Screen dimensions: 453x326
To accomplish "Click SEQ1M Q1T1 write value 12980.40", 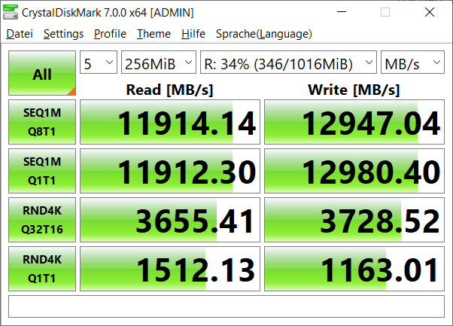I will [354, 171].
